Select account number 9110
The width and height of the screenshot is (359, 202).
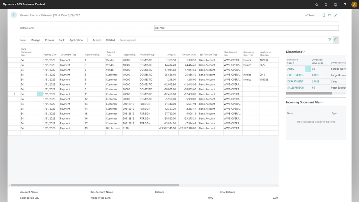click(131, 128)
